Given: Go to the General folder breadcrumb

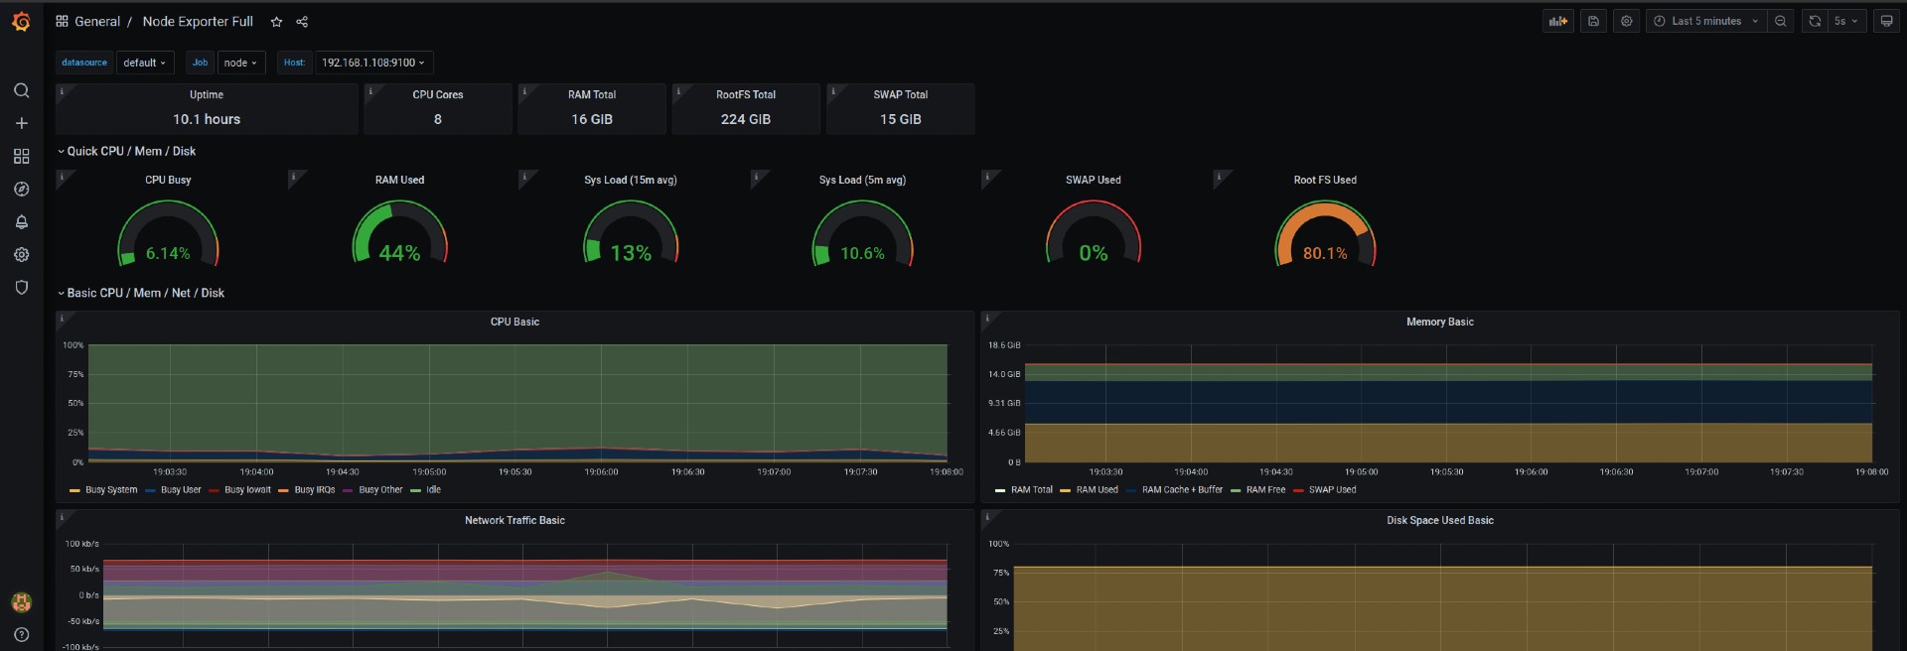Looking at the screenshot, I should [x=97, y=22].
